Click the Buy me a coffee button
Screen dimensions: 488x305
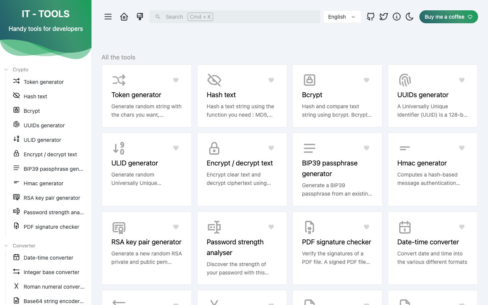448,17
